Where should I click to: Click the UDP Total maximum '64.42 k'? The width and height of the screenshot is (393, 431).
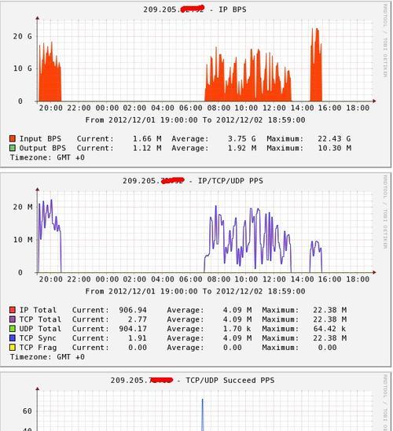[x=329, y=329]
